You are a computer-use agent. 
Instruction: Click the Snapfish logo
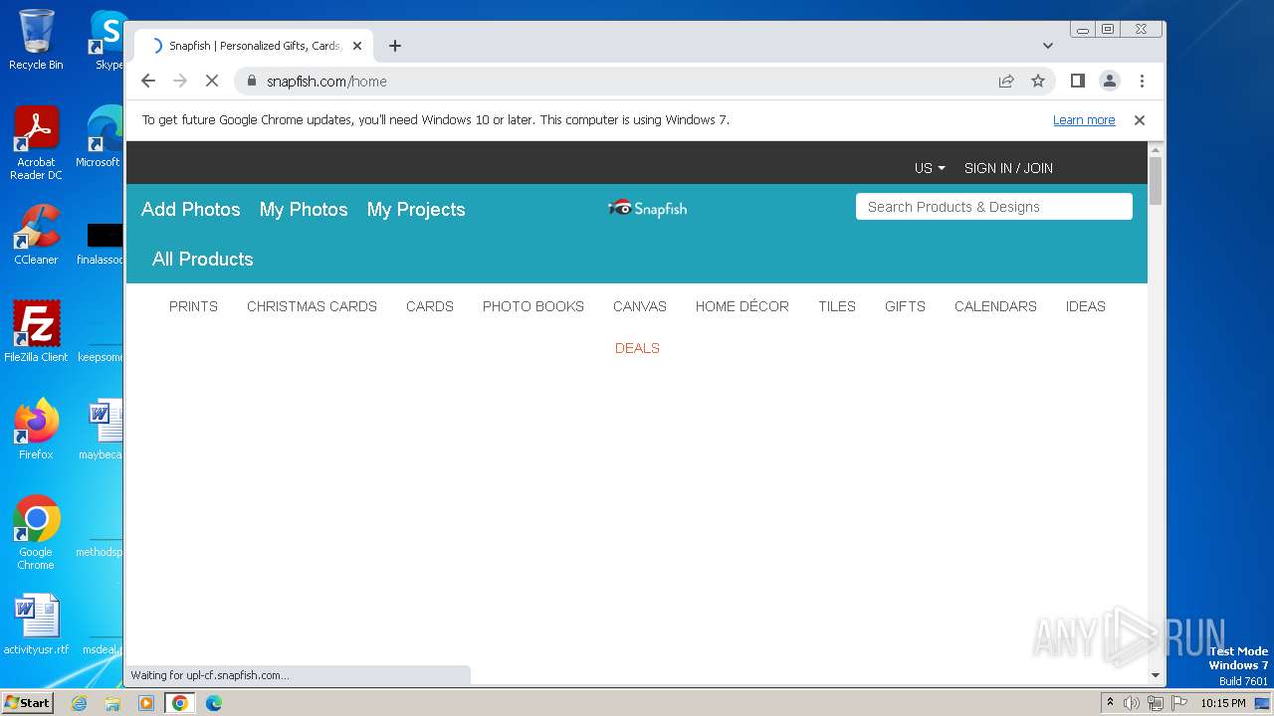coord(648,208)
